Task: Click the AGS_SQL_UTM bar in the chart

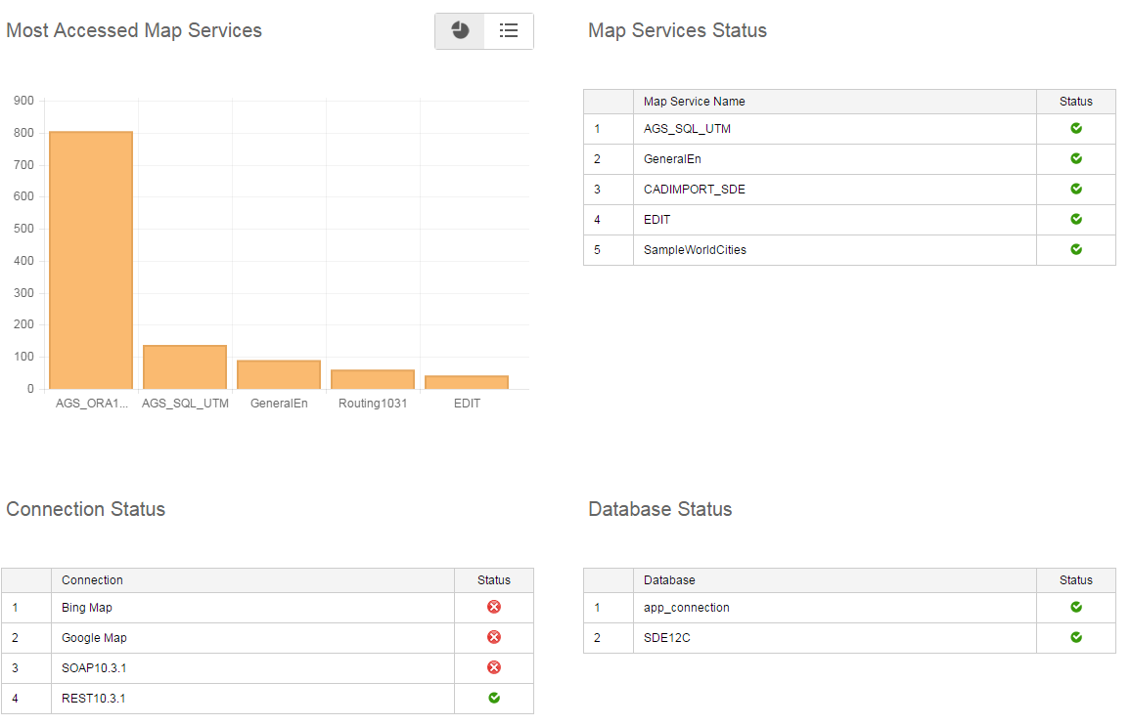Action: coord(185,367)
